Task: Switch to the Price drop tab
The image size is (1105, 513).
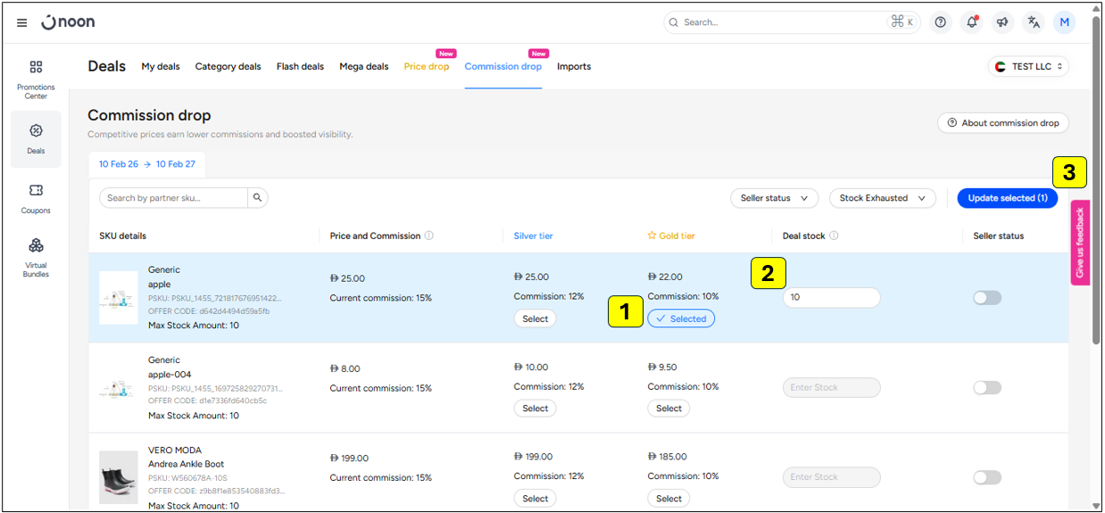Action: [427, 67]
